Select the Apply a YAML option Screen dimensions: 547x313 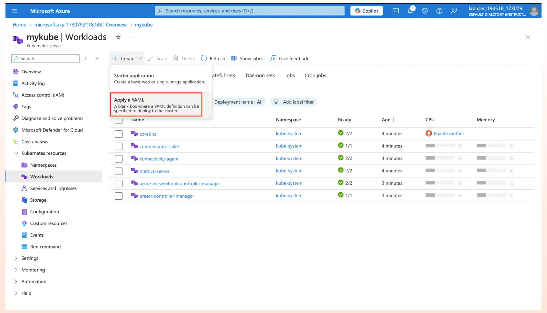coord(156,105)
